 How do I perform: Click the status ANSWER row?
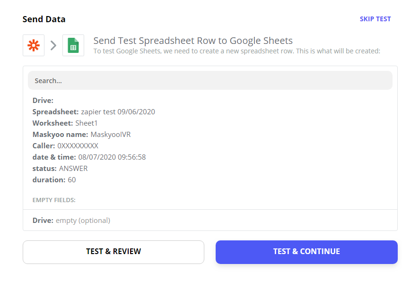click(60, 169)
